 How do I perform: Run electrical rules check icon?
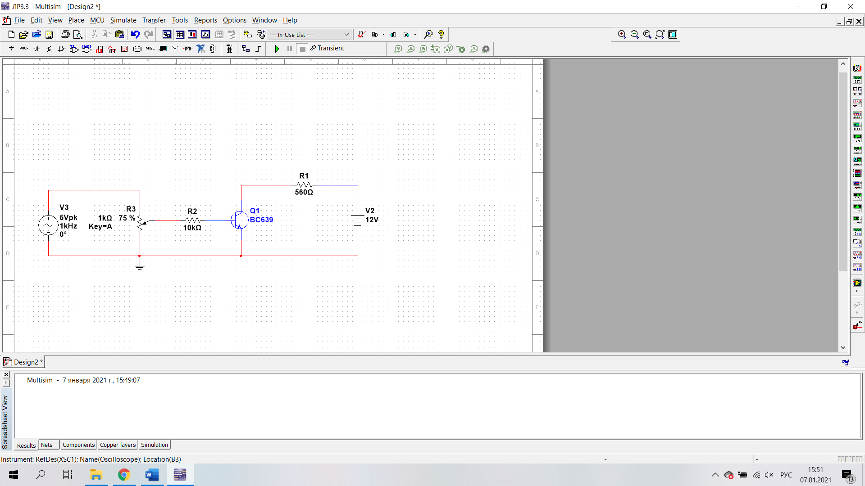361,34
